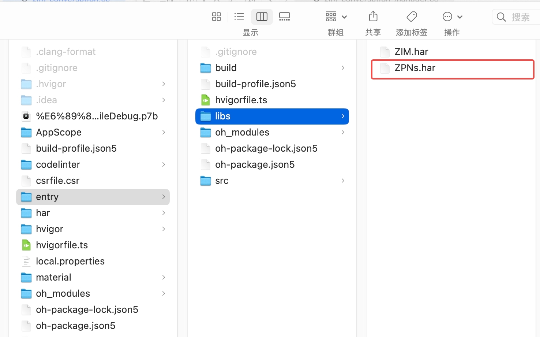Image resolution: width=540 pixels, height=337 pixels.
Task: Click the p7b certificate file icon
Action: coord(26,116)
